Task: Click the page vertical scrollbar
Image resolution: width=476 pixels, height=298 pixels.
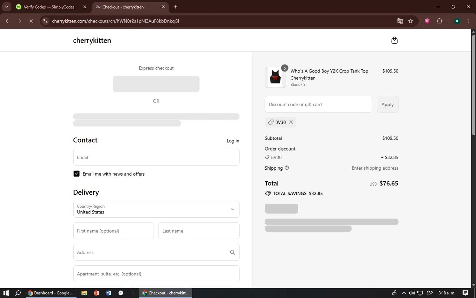Action: coord(473,85)
